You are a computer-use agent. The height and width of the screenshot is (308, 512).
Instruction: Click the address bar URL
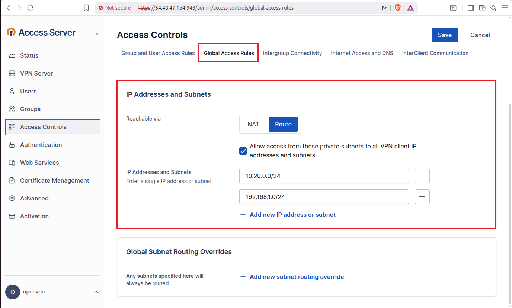click(215, 8)
